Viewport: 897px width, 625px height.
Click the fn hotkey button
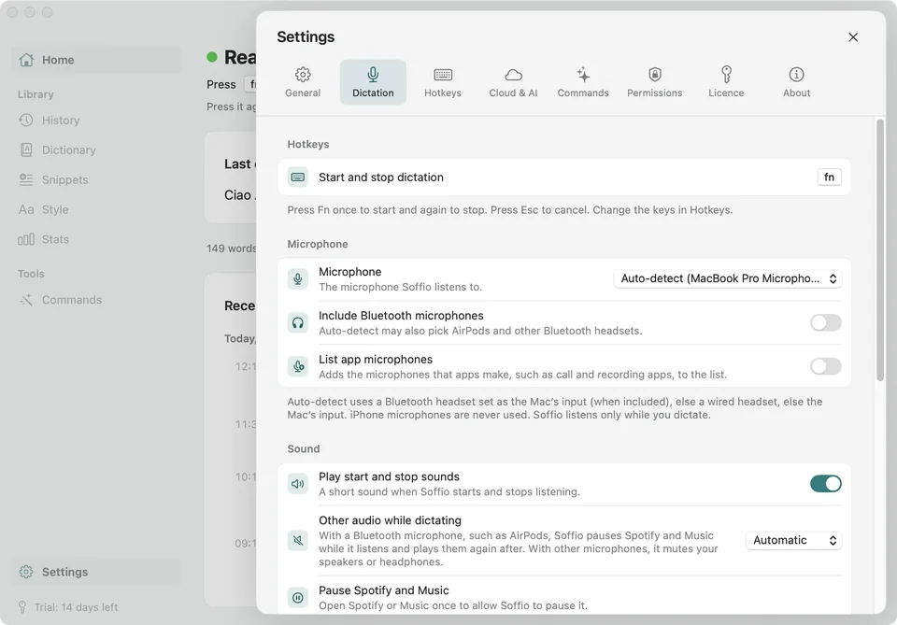coord(829,178)
